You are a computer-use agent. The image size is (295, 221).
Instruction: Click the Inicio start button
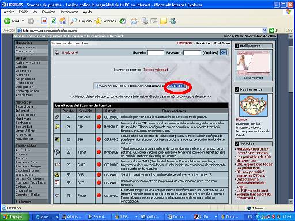(14, 217)
